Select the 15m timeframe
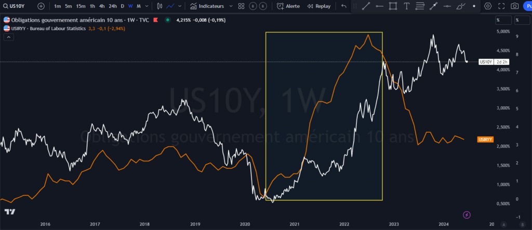This screenshot has width=532, height=230. pos(81,6)
